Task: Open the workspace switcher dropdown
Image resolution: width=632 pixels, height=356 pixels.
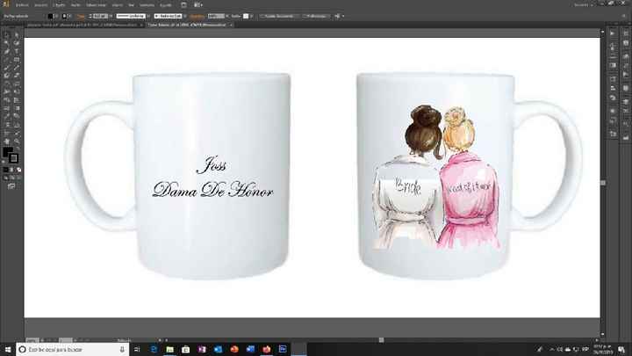Action: point(583,5)
